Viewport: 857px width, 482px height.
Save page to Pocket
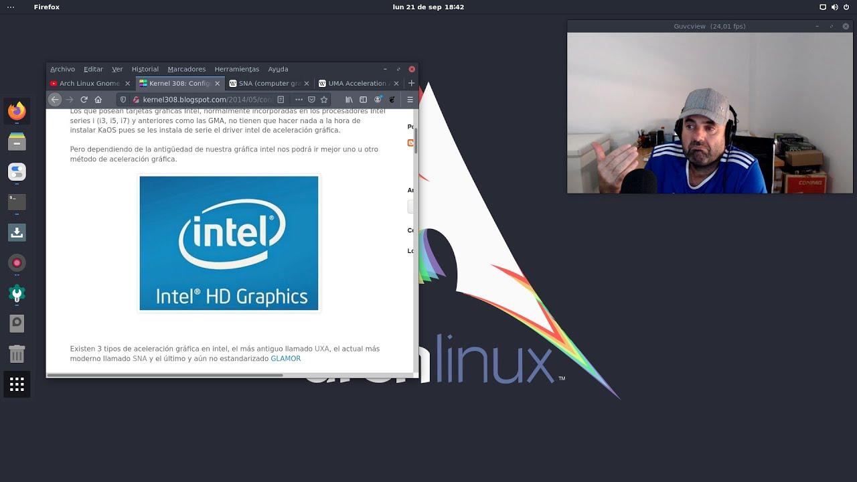[311, 99]
